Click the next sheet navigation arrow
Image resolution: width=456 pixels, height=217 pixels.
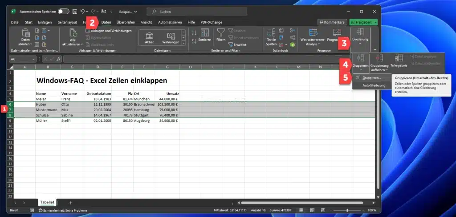click(x=24, y=203)
